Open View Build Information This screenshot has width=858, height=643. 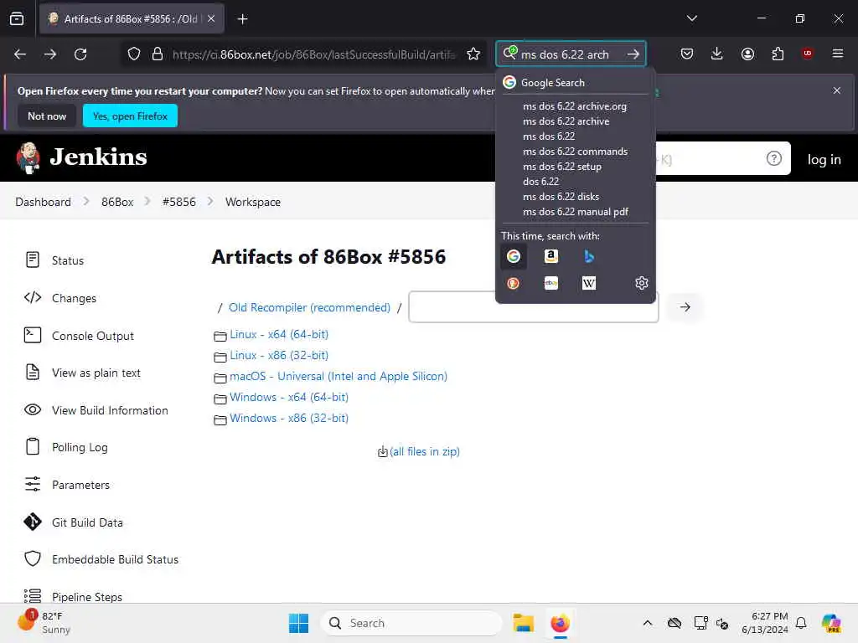point(96,410)
